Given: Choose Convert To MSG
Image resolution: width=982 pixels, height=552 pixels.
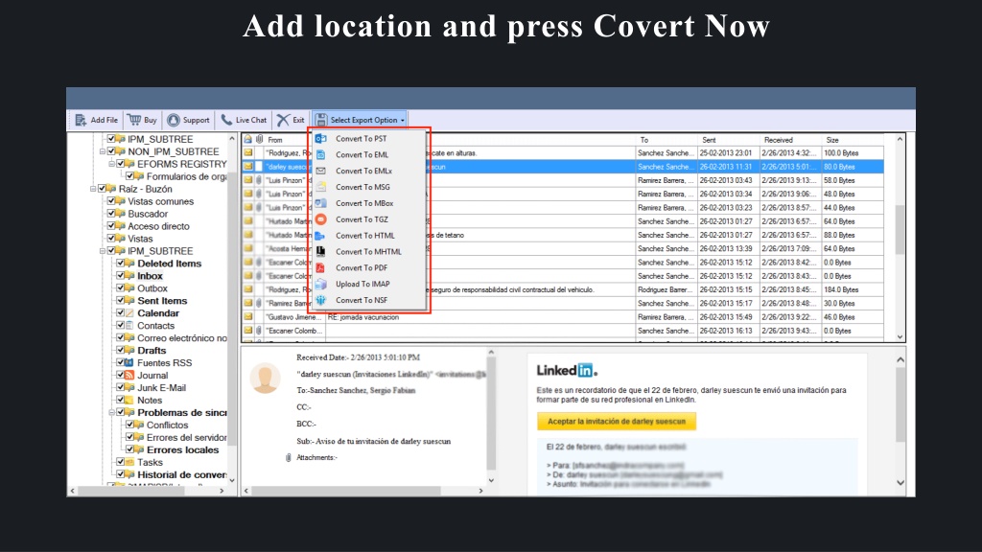Looking at the screenshot, I should pyautogui.click(x=362, y=187).
